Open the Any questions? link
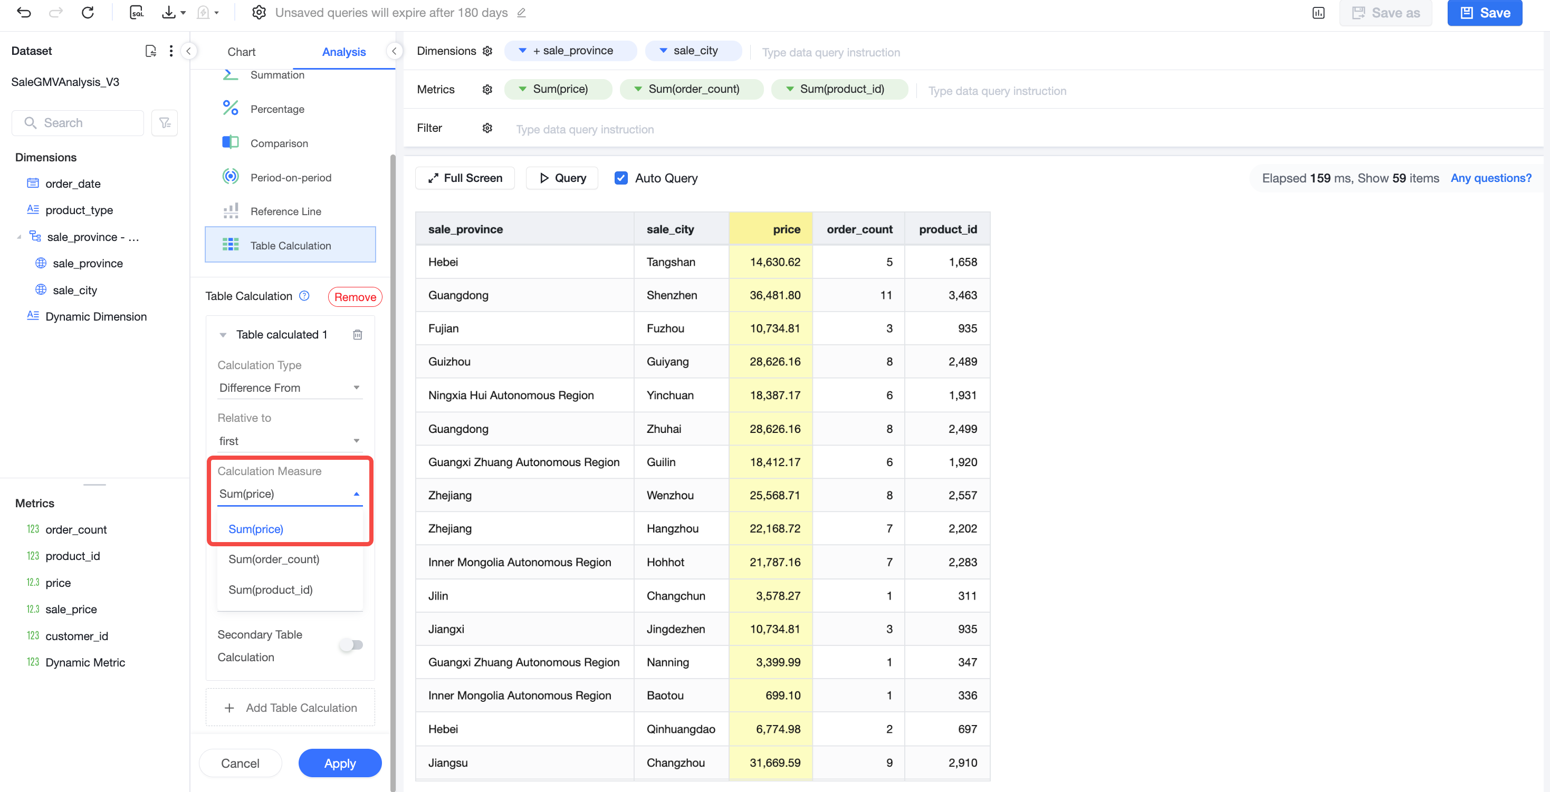The width and height of the screenshot is (1550, 792). pos(1491,178)
